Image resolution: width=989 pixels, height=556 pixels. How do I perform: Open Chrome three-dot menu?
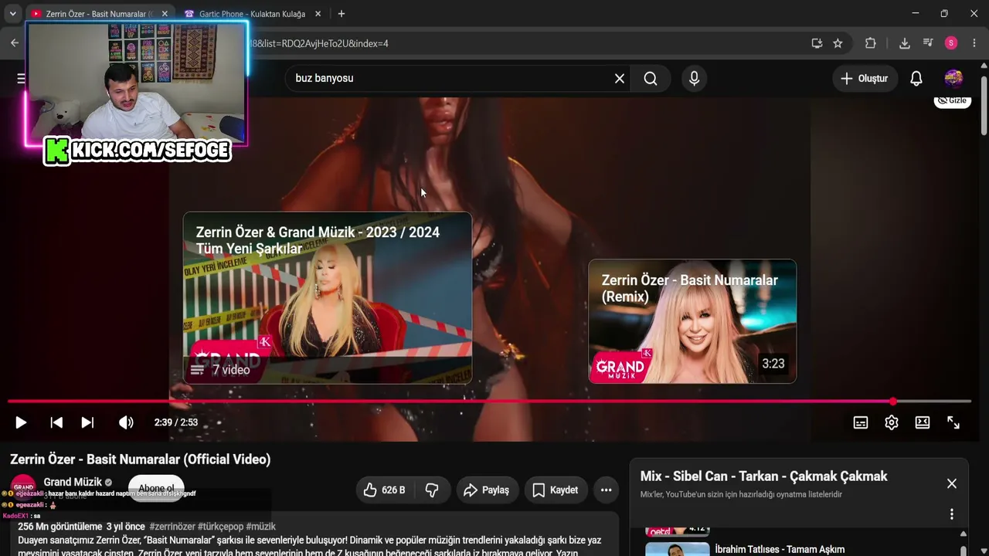pos(974,43)
